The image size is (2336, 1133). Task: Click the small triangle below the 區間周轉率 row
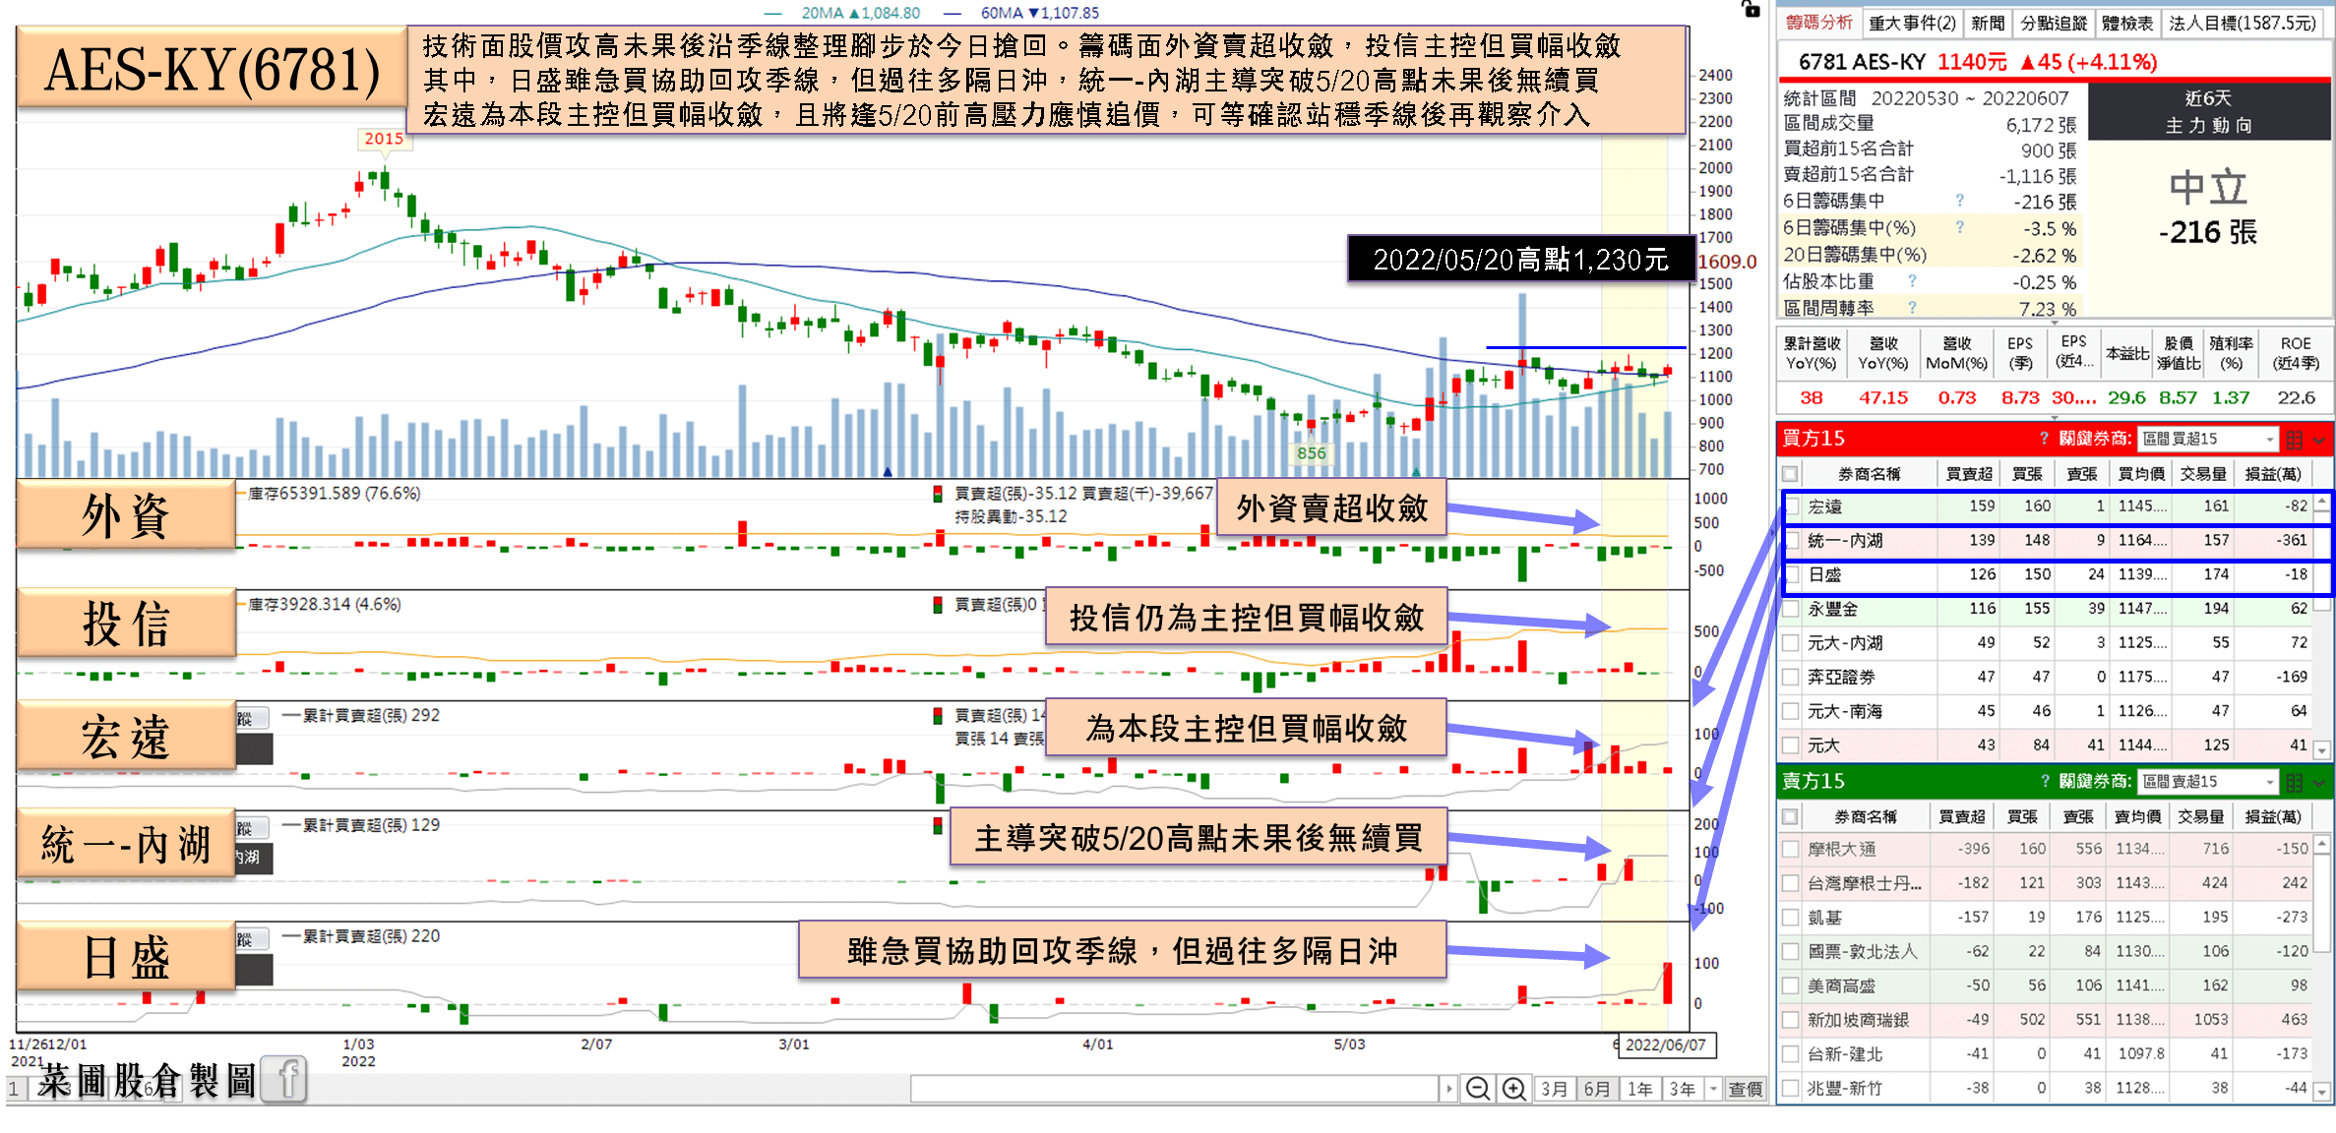2055,322
